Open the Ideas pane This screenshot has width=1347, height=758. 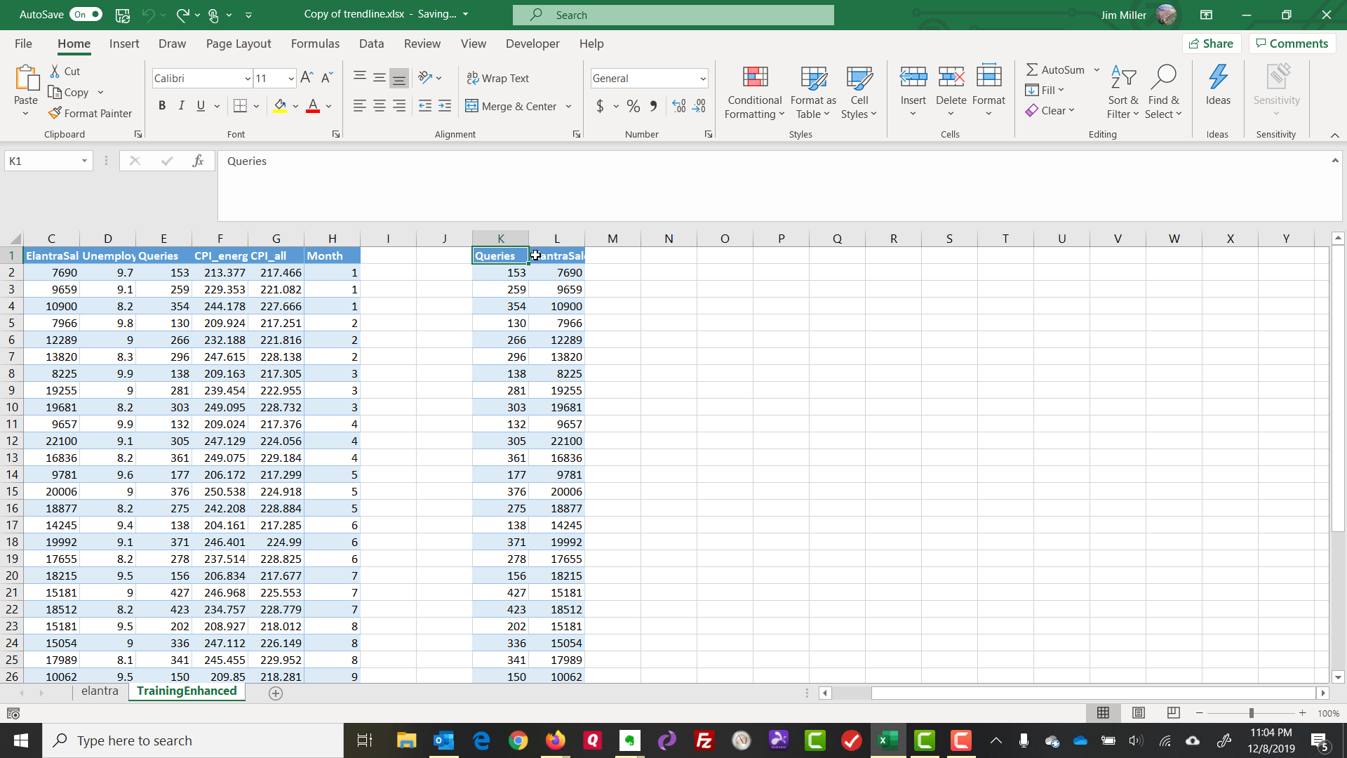click(x=1217, y=84)
